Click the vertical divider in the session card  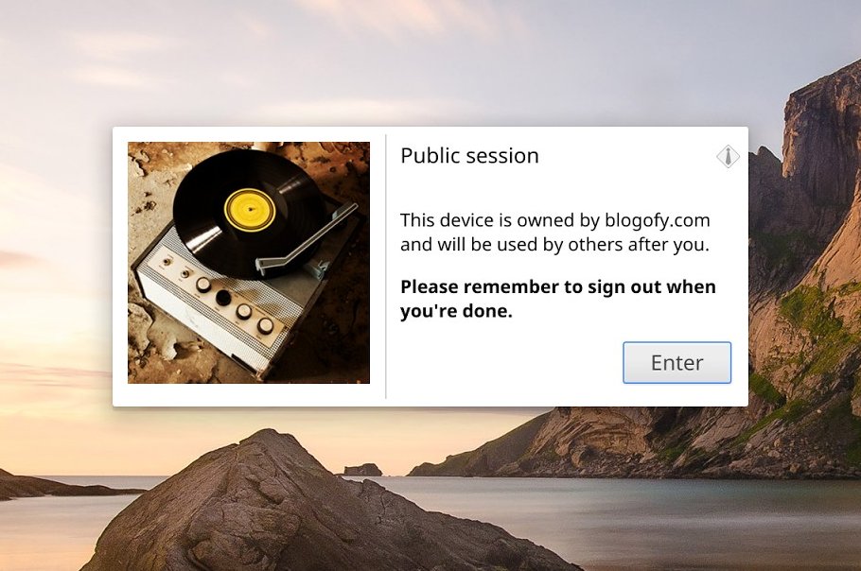click(x=386, y=267)
